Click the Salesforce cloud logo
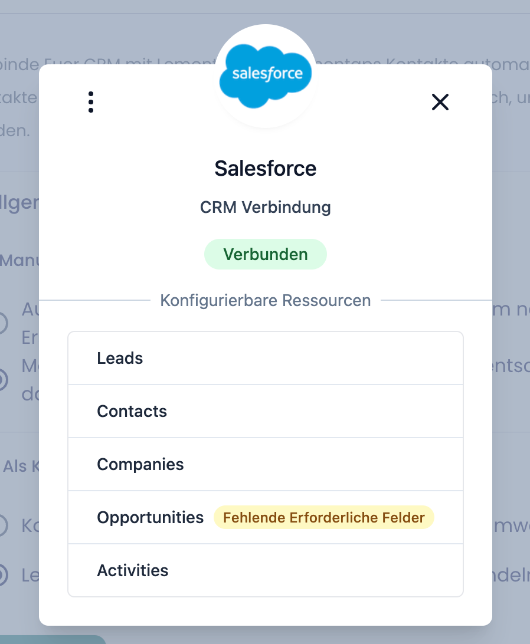530x644 pixels. point(266,77)
